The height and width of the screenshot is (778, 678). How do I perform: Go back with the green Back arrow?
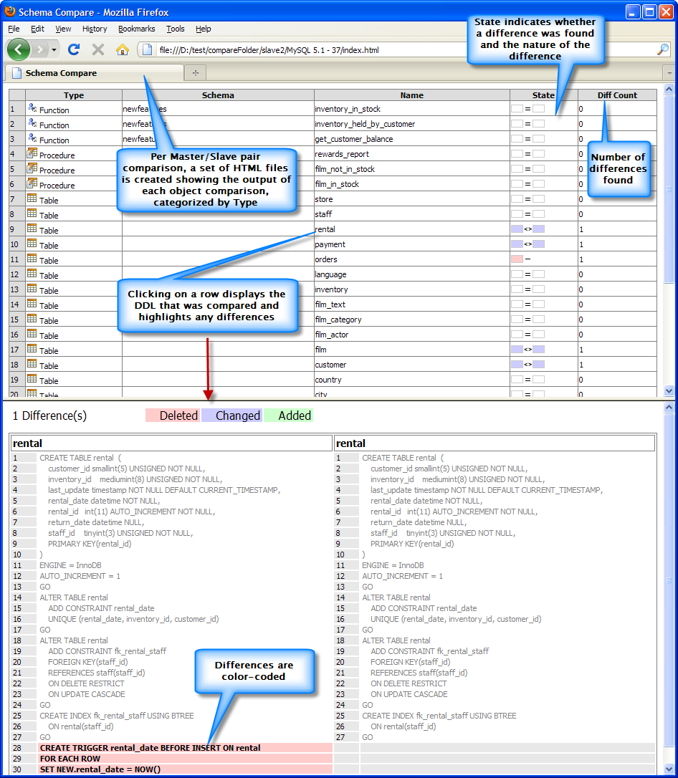coord(19,49)
